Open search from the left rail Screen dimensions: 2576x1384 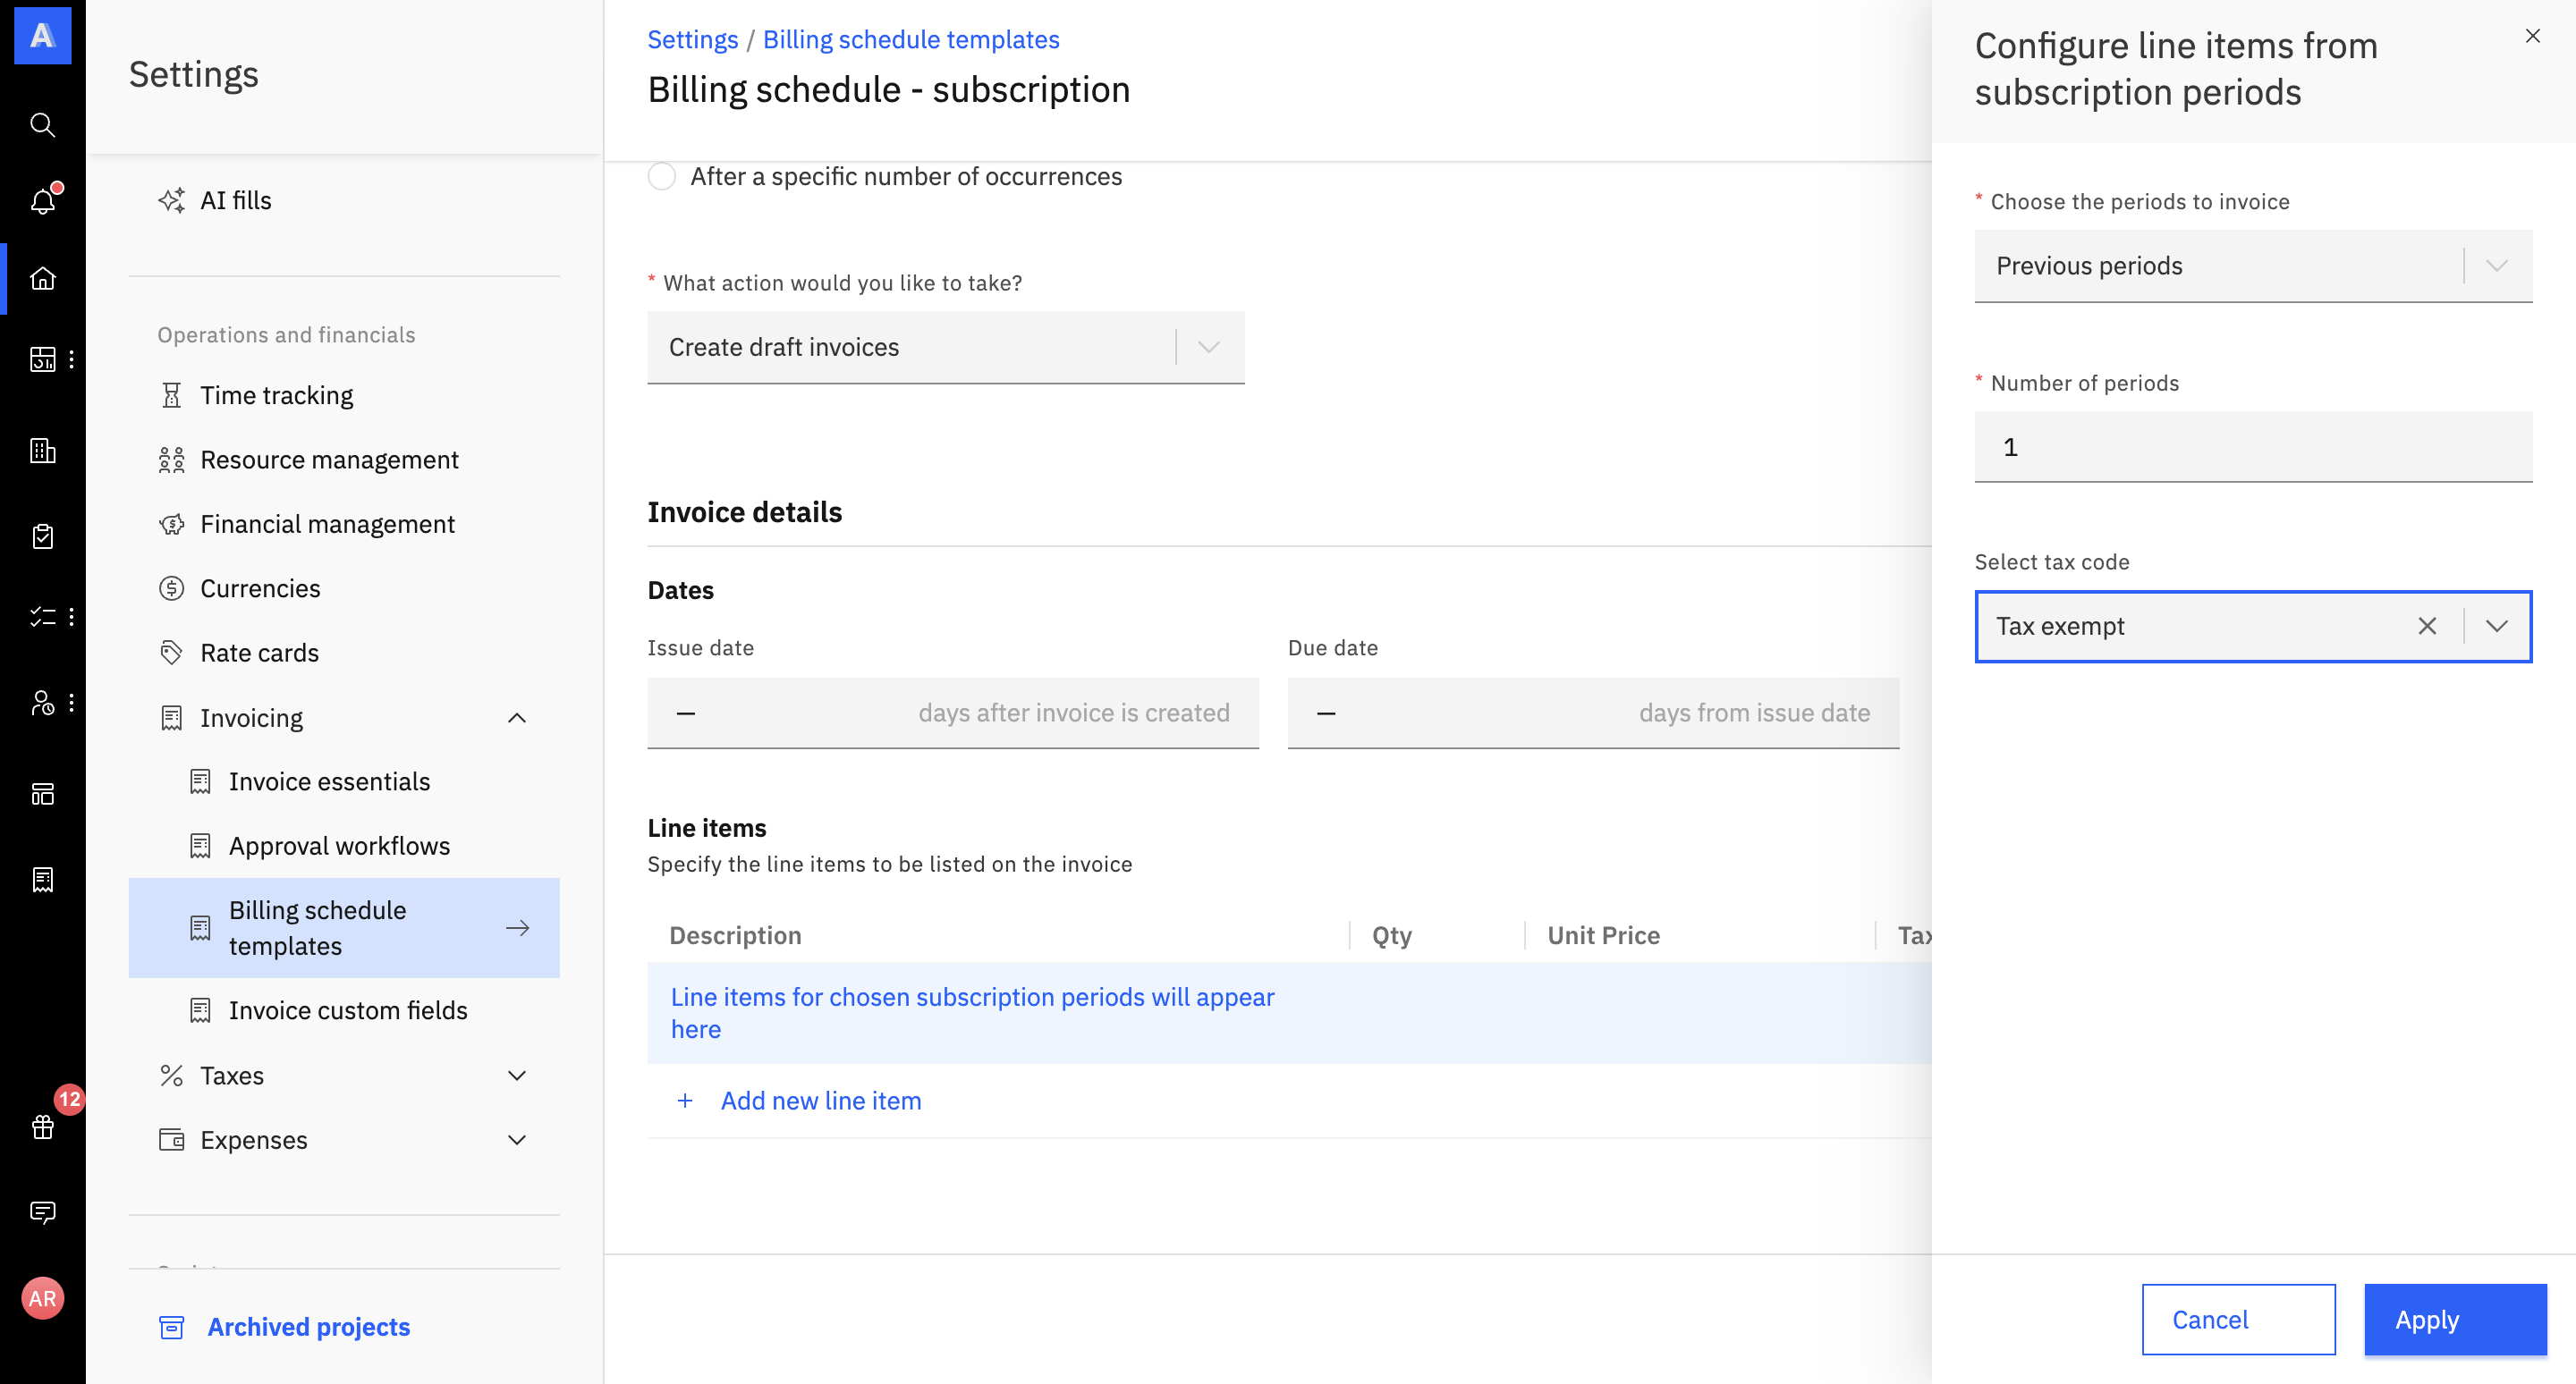42,125
